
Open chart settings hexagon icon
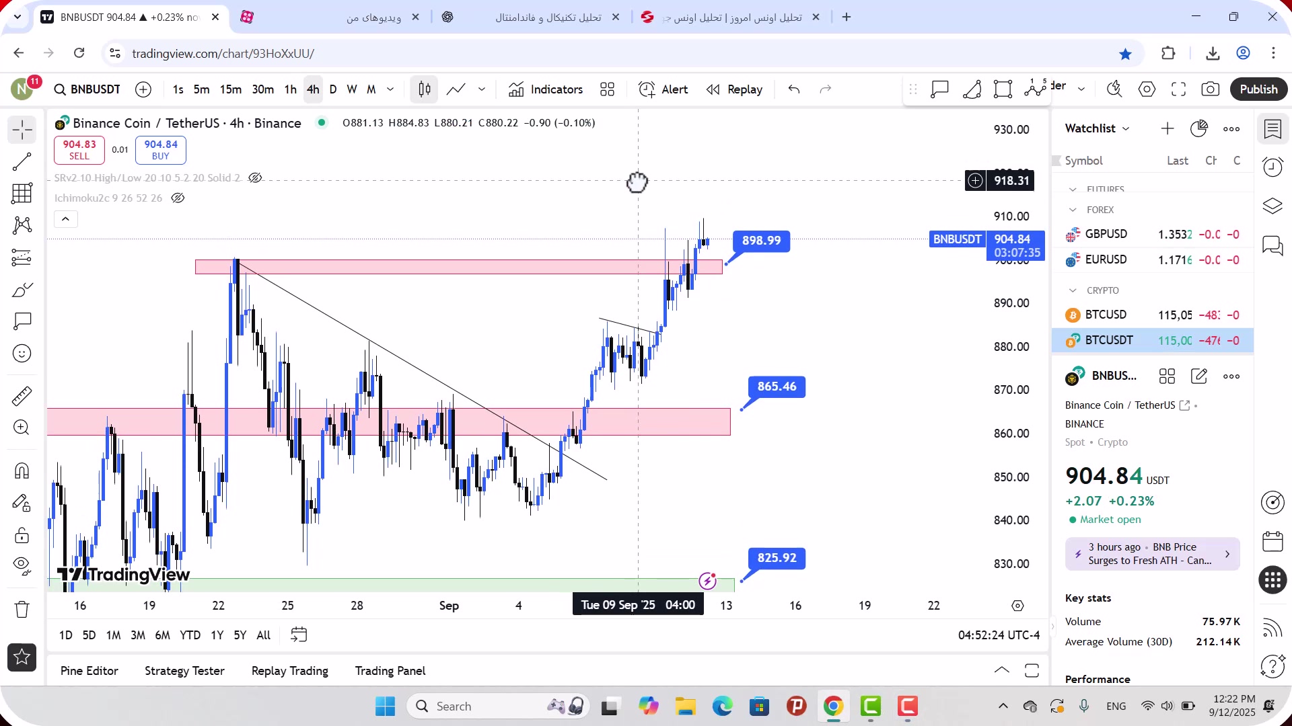tap(1147, 89)
